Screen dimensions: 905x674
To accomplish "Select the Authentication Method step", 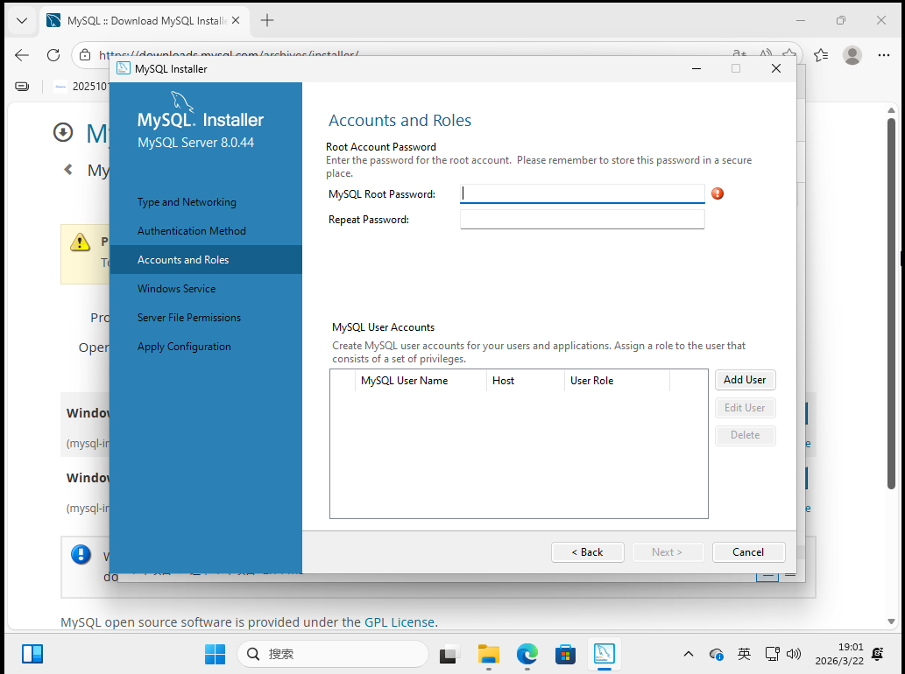I will click(192, 231).
